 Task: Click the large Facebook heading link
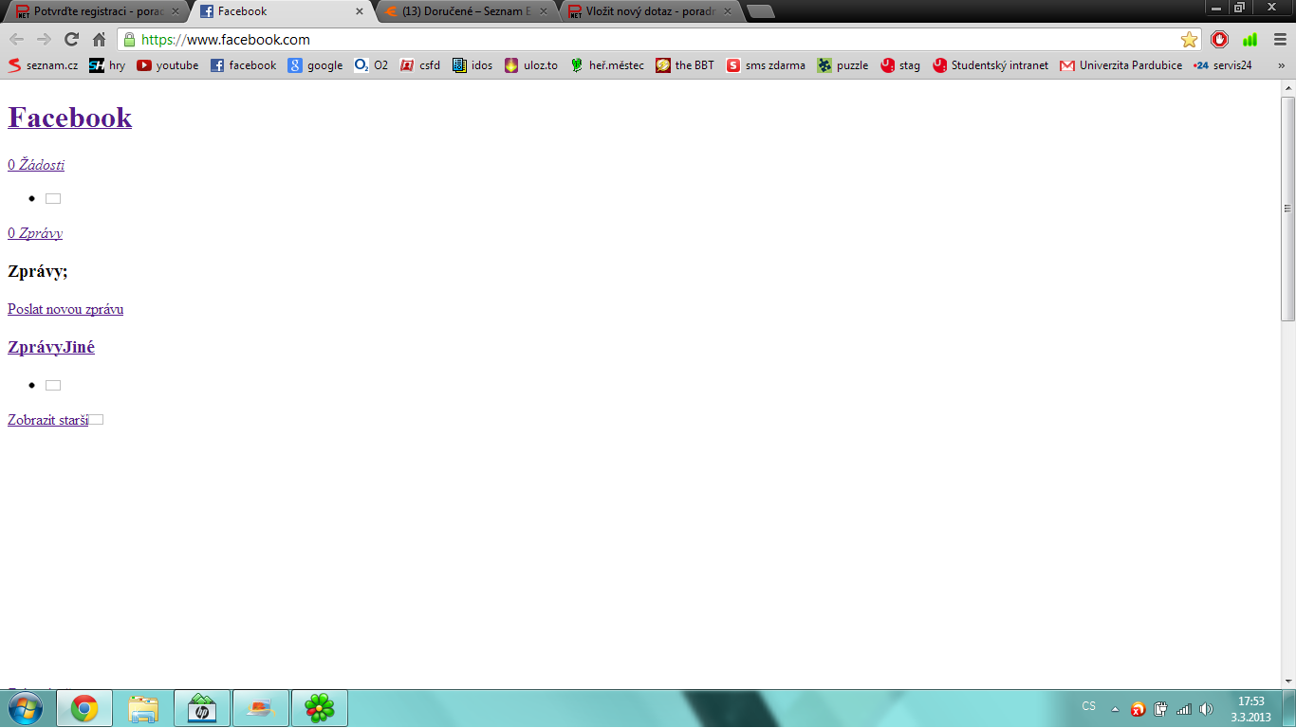click(x=70, y=118)
